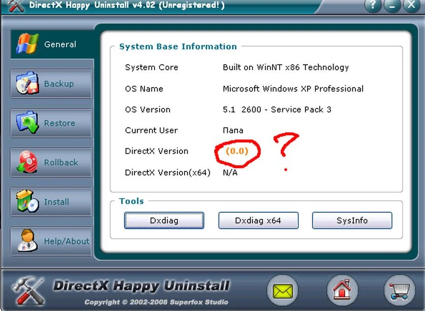Click the 'DirectX Happy Uninstall' footer title

pos(141,286)
